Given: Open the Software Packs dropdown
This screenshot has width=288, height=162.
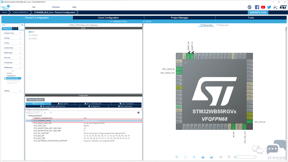Looking at the screenshot, I should coord(118,22).
